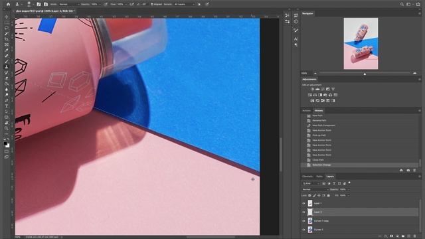
Task: Select the Pen tool
Action: [x=7, y=100]
